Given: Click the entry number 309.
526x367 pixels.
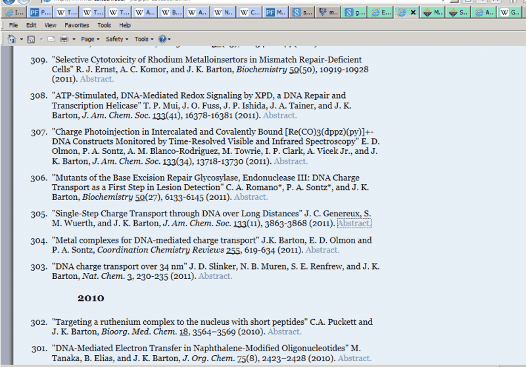Looking at the screenshot, I should [39, 60].
